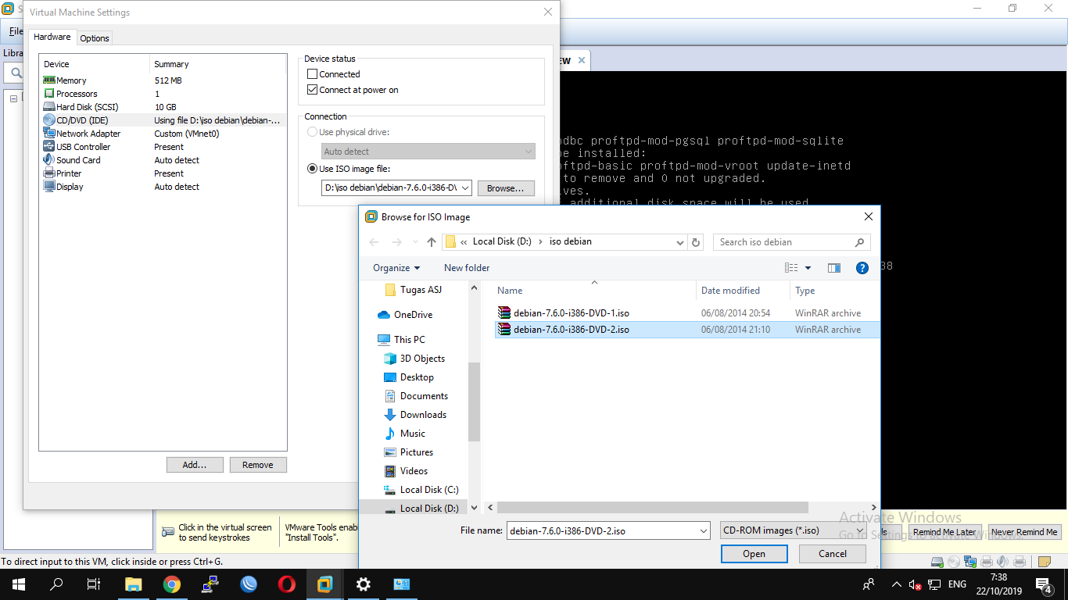The image size is (1068, 600).
Task: Open Downloads in navigation pane
Action: [x=423, y=415]
